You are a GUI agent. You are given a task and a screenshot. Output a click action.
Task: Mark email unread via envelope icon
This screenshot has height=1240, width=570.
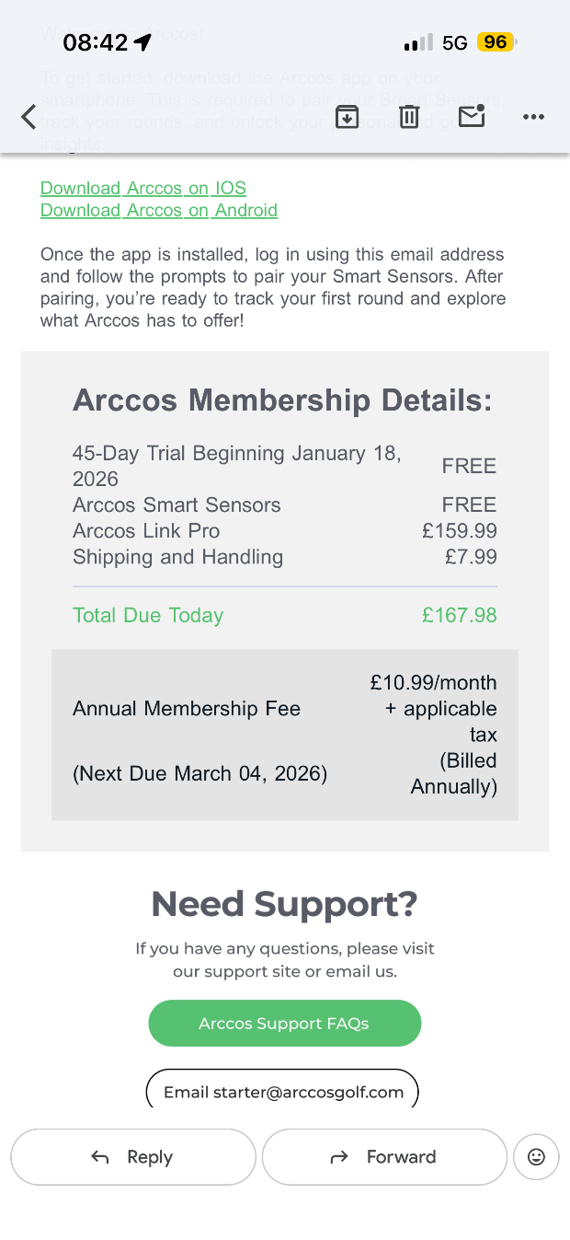472,117
